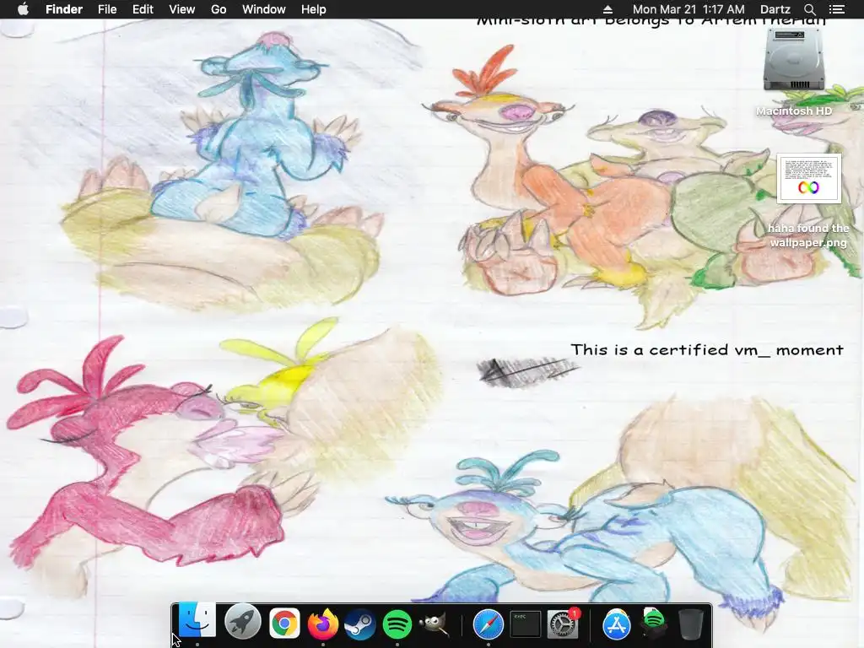
Task: Click the 'haha found the wallpaper.png' filename label
Action: pos(808,235)
